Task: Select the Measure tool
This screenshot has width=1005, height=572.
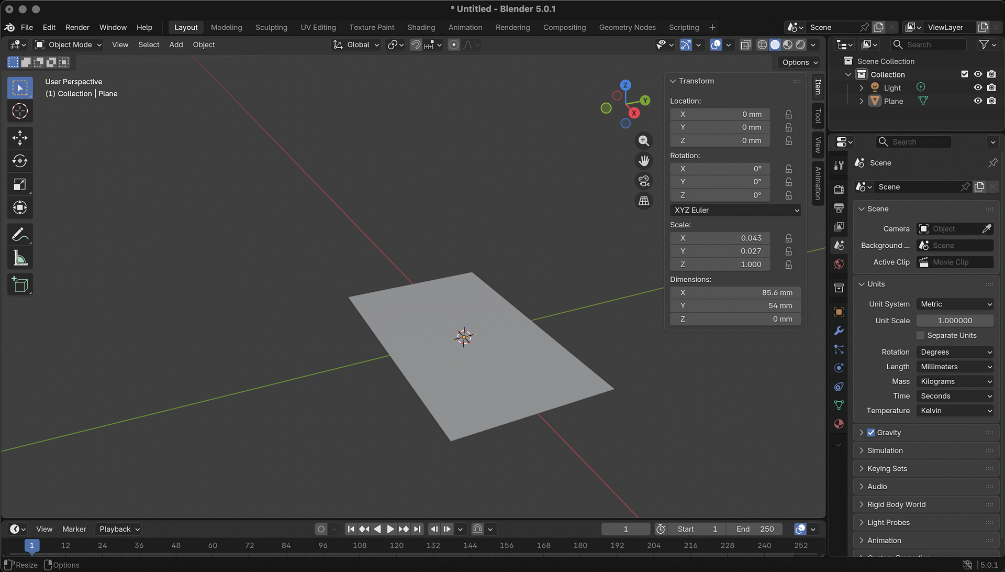Action: [20, 258]
